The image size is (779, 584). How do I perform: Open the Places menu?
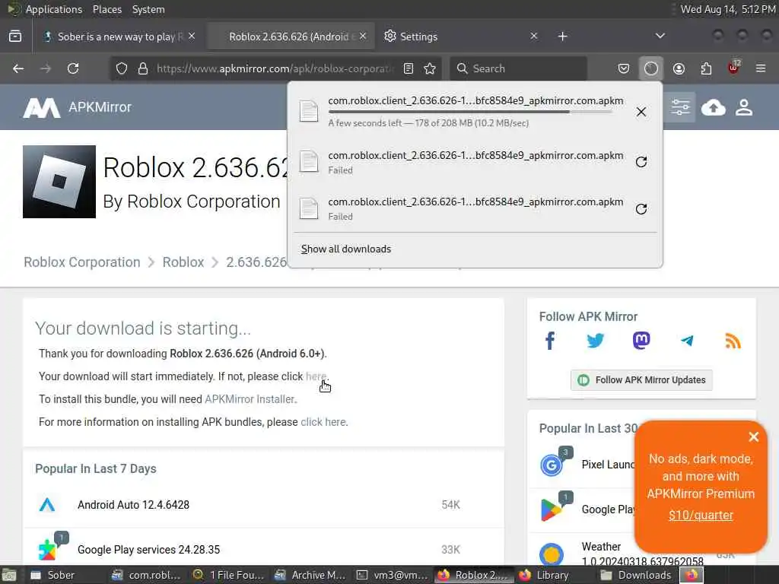pyautogui.click(x=107, y=9)
